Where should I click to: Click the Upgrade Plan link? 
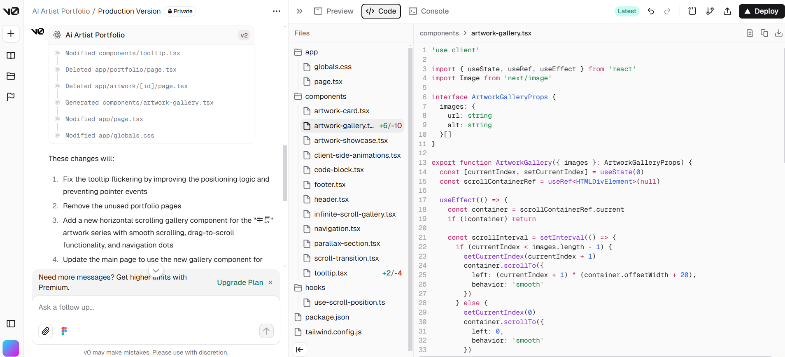point(240,282)
